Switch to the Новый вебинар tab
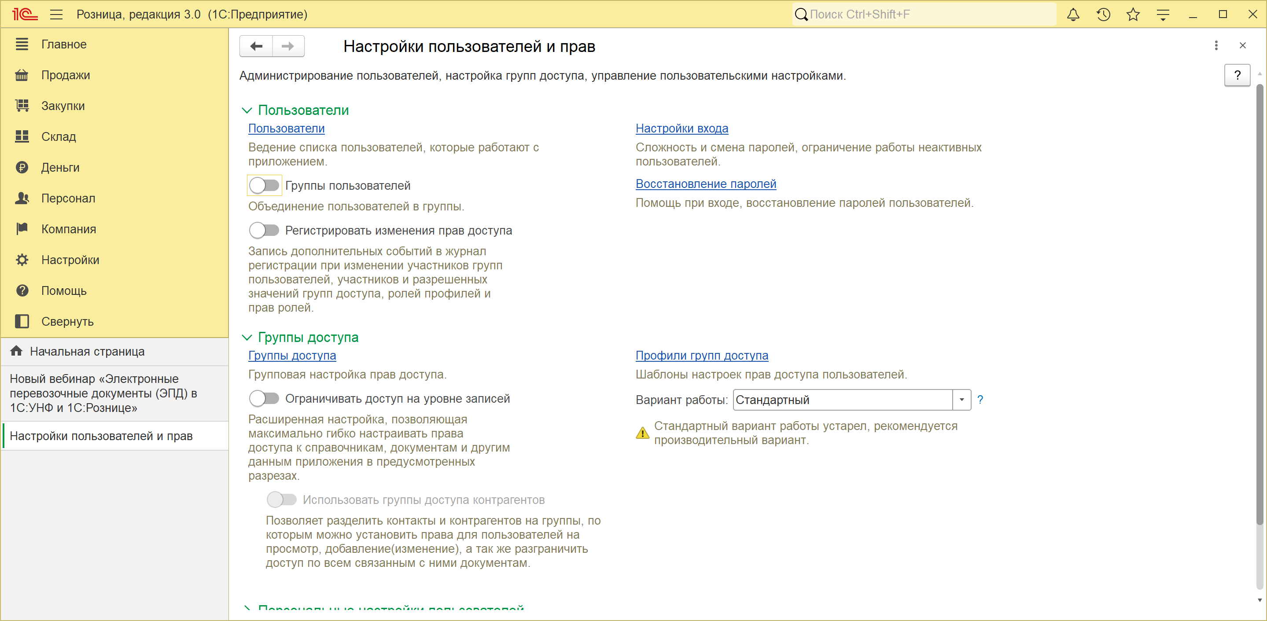Viewport: 1267px width, 621px height. [114, 393]
